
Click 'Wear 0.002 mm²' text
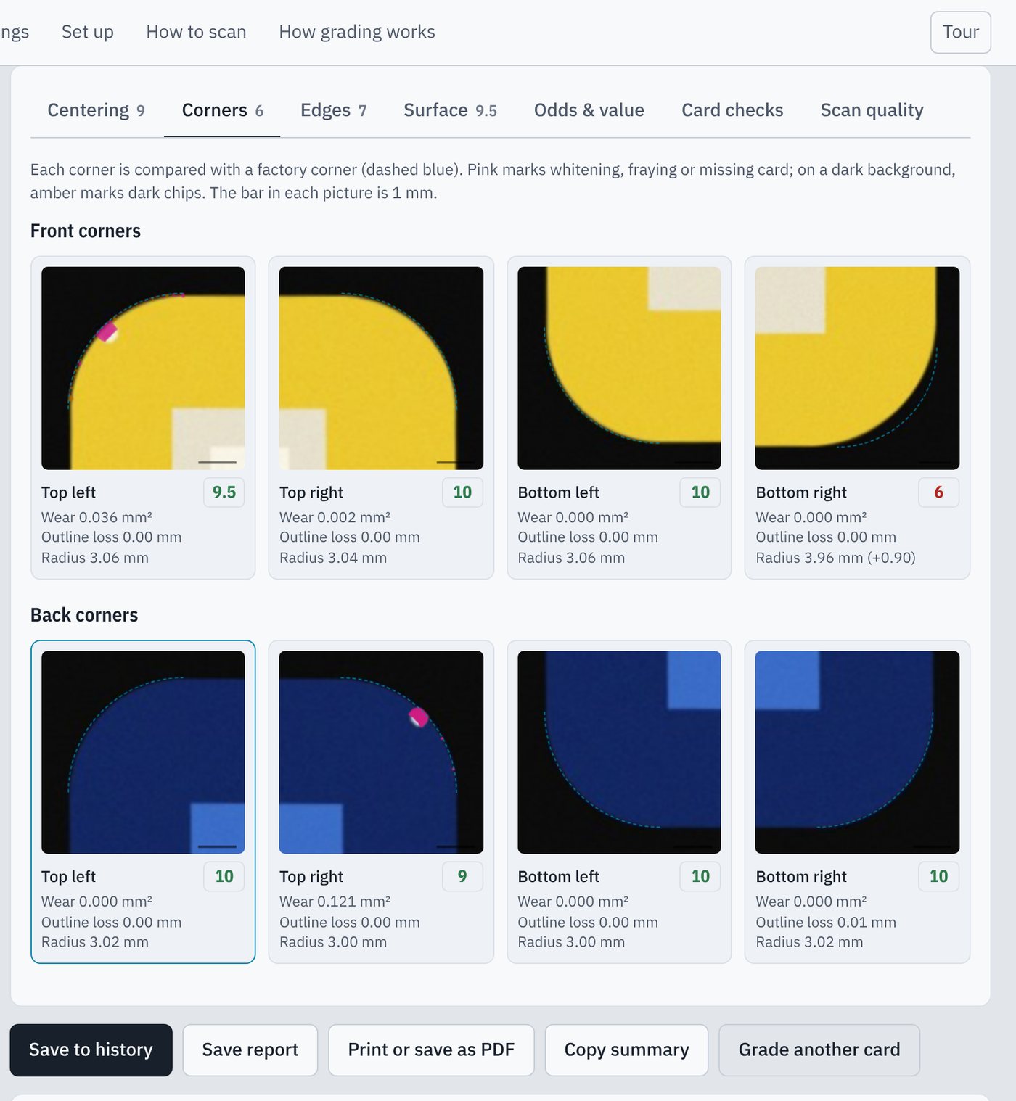tap(335, 517)
